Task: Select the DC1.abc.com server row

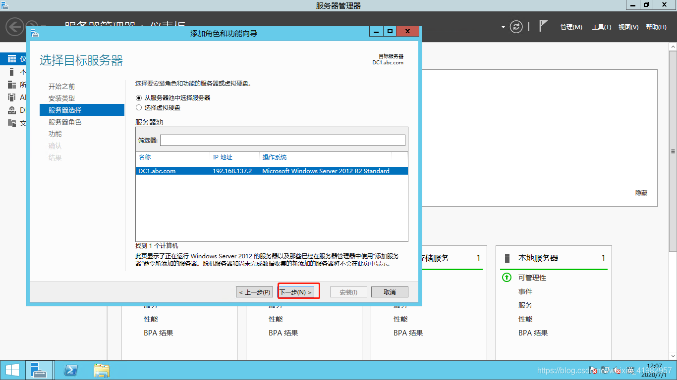Action: 272,171
